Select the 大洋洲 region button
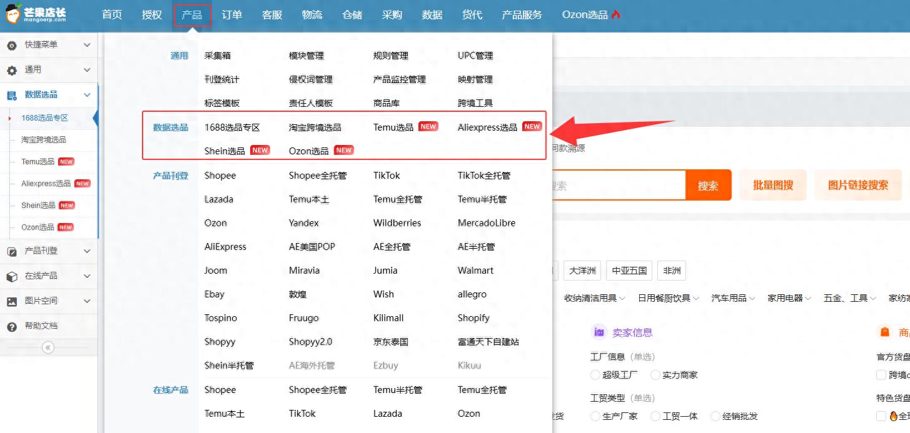 (582, 271)
